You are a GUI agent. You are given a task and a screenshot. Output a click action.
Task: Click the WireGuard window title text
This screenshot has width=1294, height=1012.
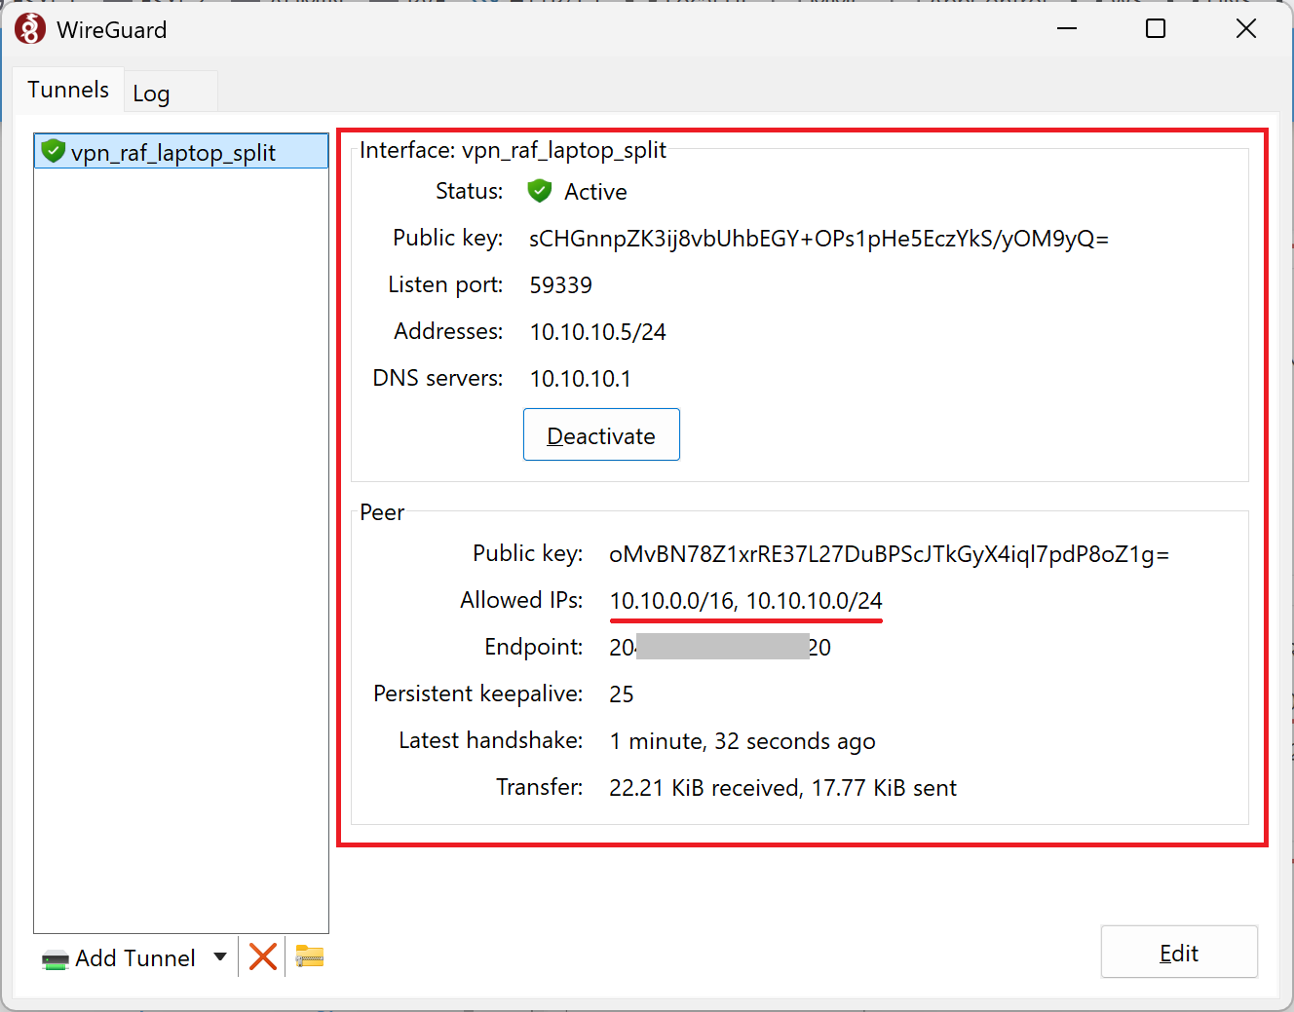point(112,30)
